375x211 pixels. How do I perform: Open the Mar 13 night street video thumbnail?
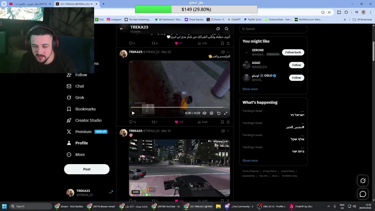[x=179, y=168]
